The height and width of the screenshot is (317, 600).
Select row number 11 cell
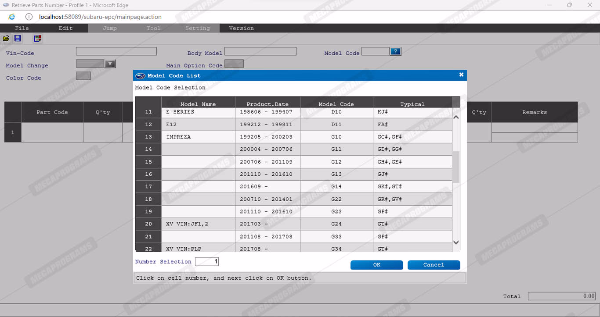148,112
